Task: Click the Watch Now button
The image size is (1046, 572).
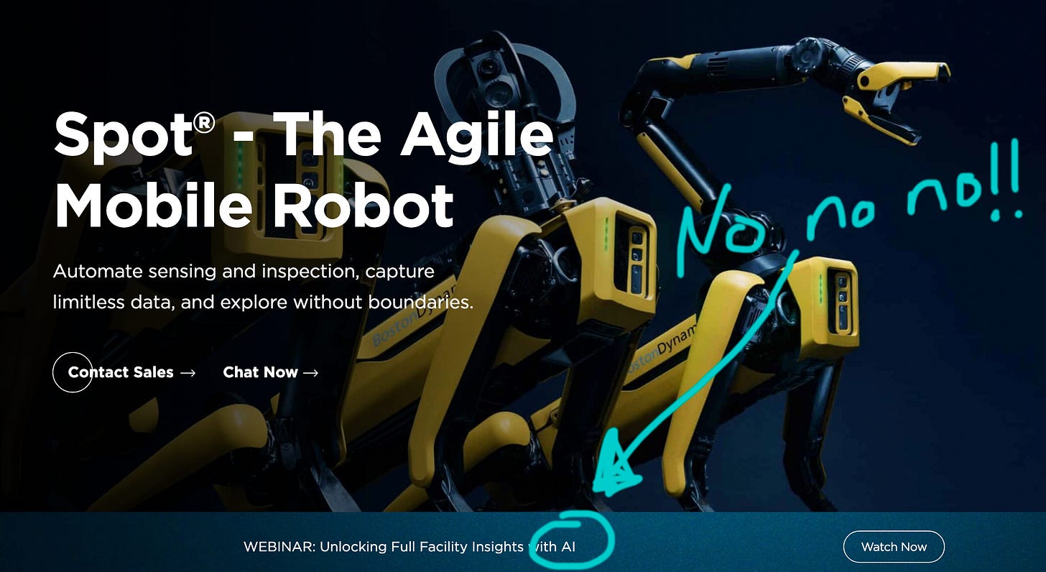Action: pos(894,547)
